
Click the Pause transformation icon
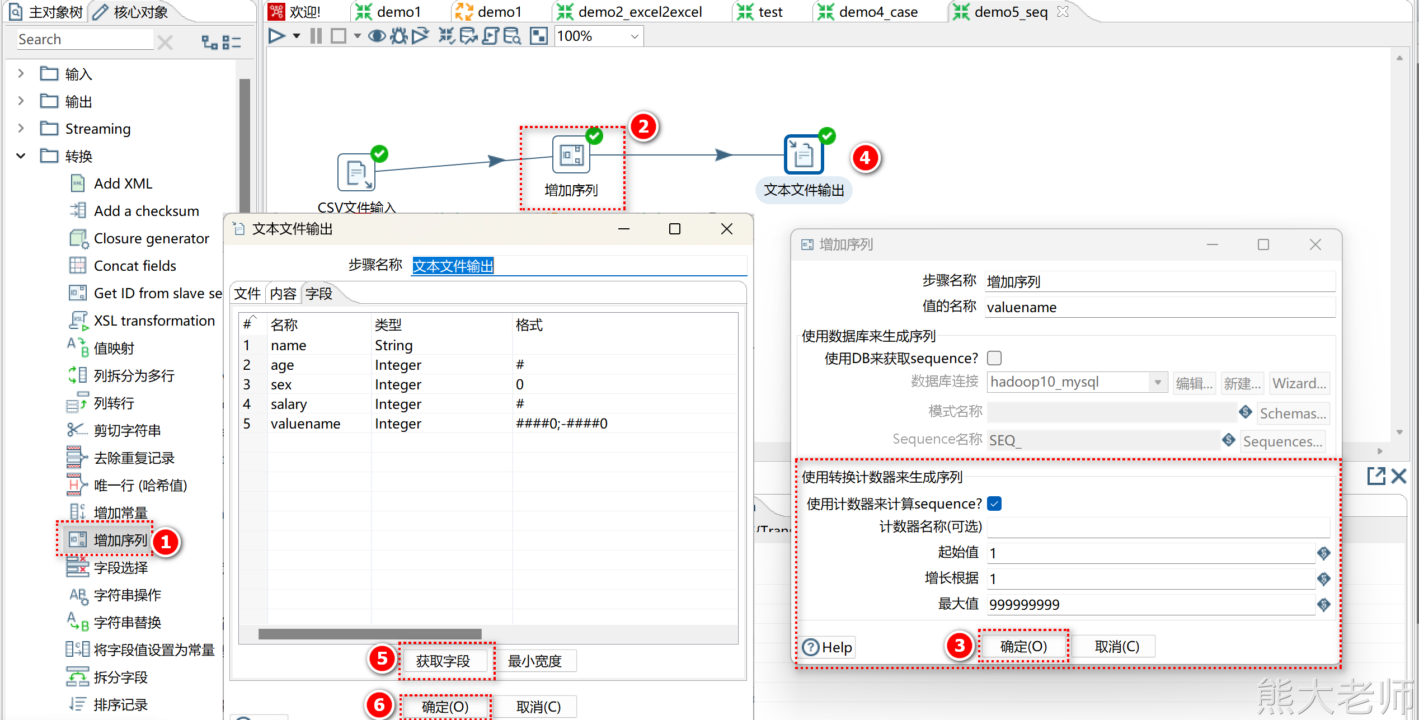click(x=316, y=36)
